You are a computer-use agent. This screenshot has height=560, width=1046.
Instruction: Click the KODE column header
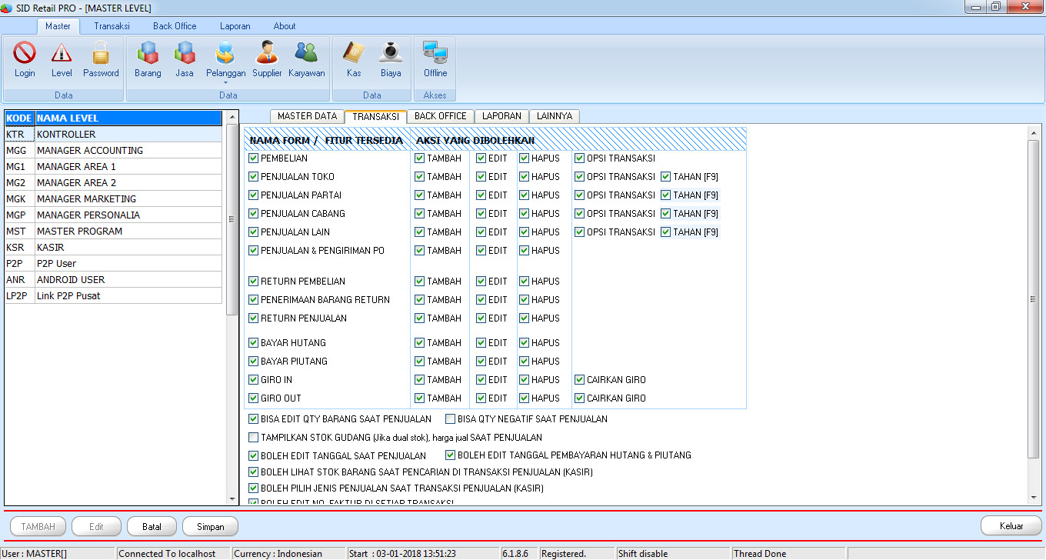coord(19,118)
